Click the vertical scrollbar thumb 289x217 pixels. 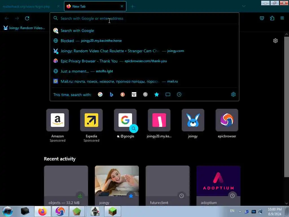(286, 107)
